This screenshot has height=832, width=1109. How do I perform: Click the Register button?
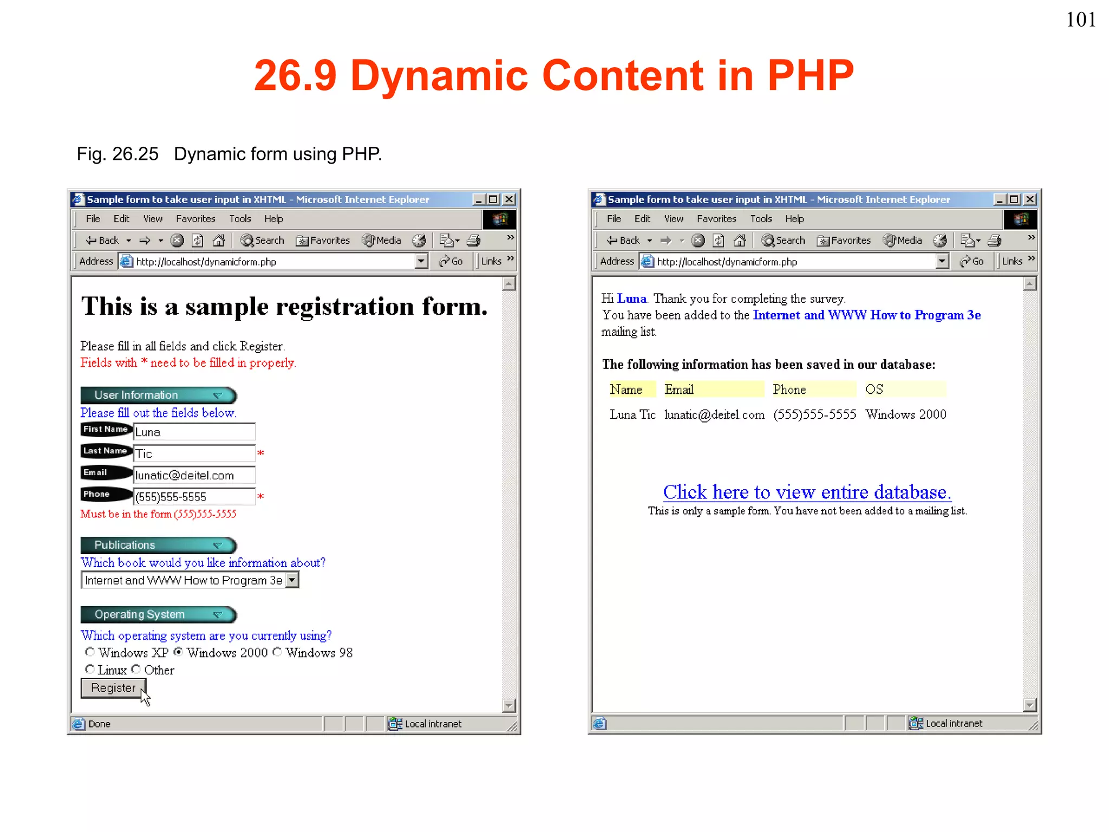tap(113, 688)
